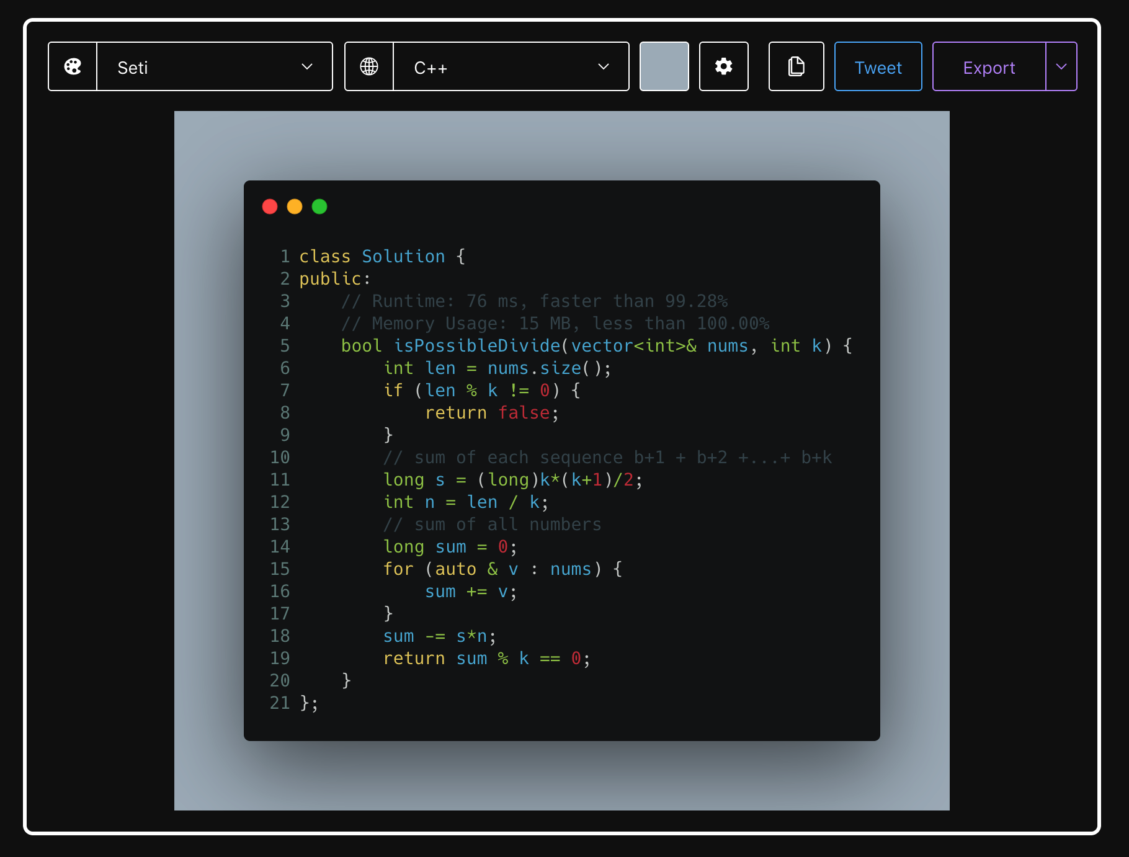Open the gray background color picker

664,67
